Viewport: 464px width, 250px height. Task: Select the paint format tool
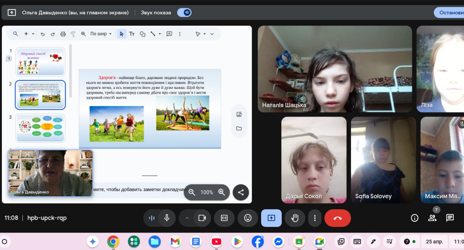(x=73, y=34)
